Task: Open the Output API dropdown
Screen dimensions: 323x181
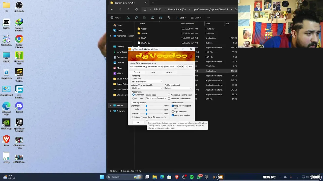Action: pos(147,82)
